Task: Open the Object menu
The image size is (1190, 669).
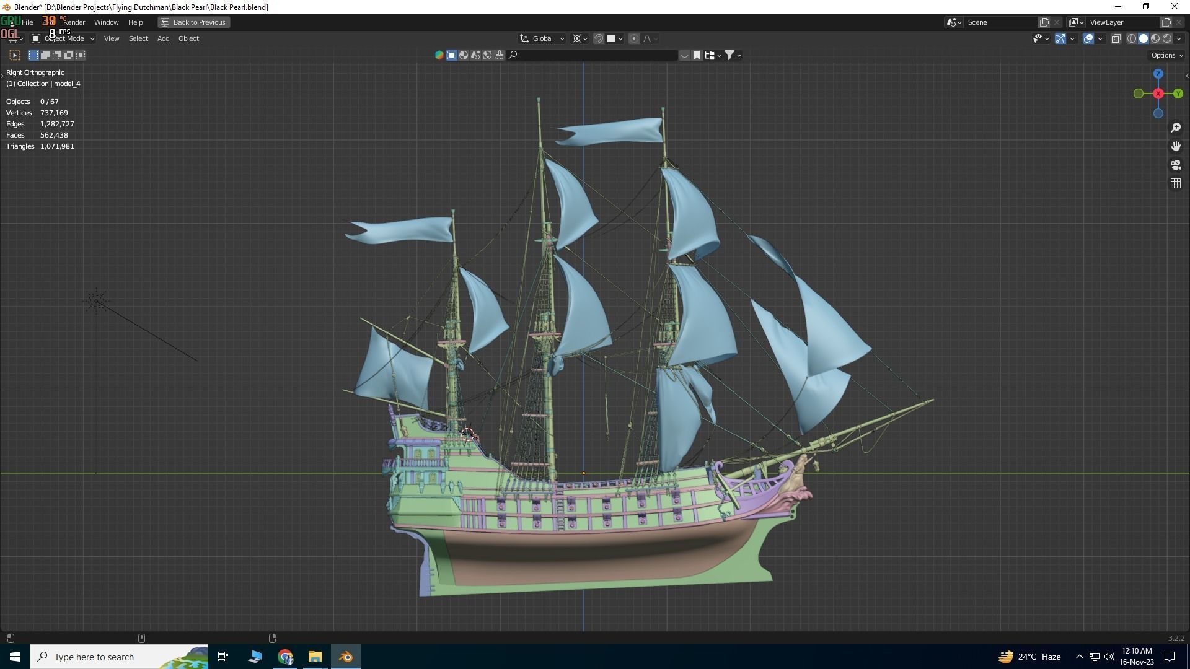Action: 188,38
